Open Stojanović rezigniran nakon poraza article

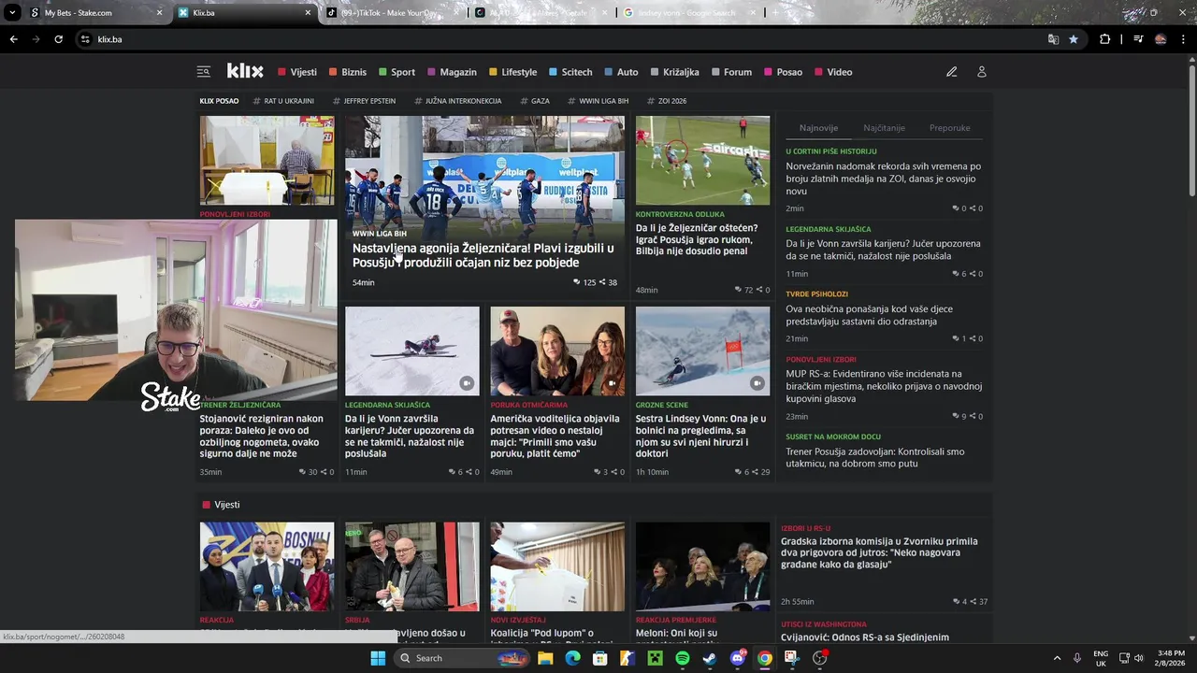(264, 437)
